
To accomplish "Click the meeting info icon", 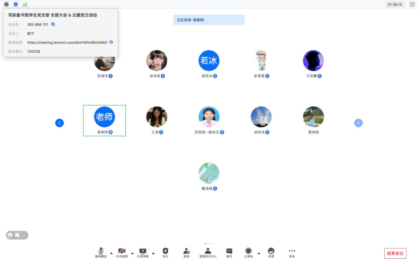I will coord(6,4).
